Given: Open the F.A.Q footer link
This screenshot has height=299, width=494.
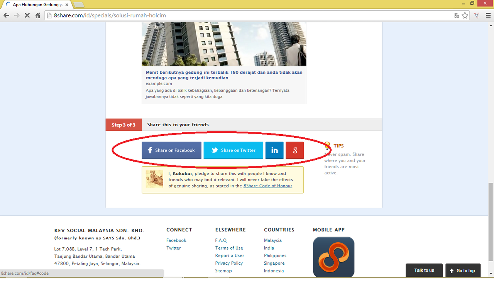Looking at the screenshot, I should tap(221, 240).
